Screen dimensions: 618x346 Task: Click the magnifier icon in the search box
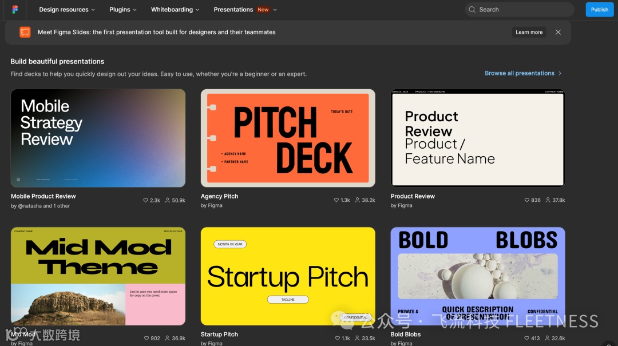(472, 10)
